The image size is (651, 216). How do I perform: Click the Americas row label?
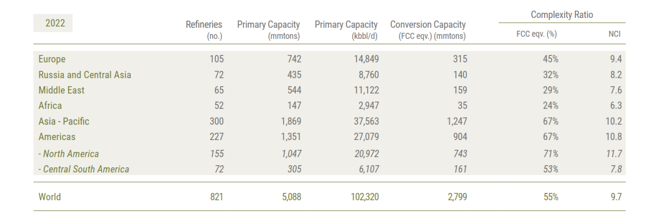(58, 137)
